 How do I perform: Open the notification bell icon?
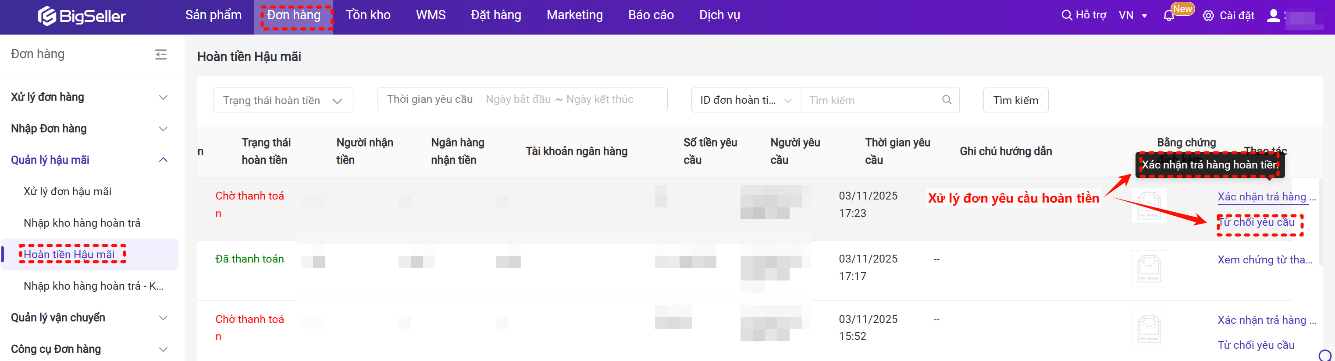[x=1169, y=15]
